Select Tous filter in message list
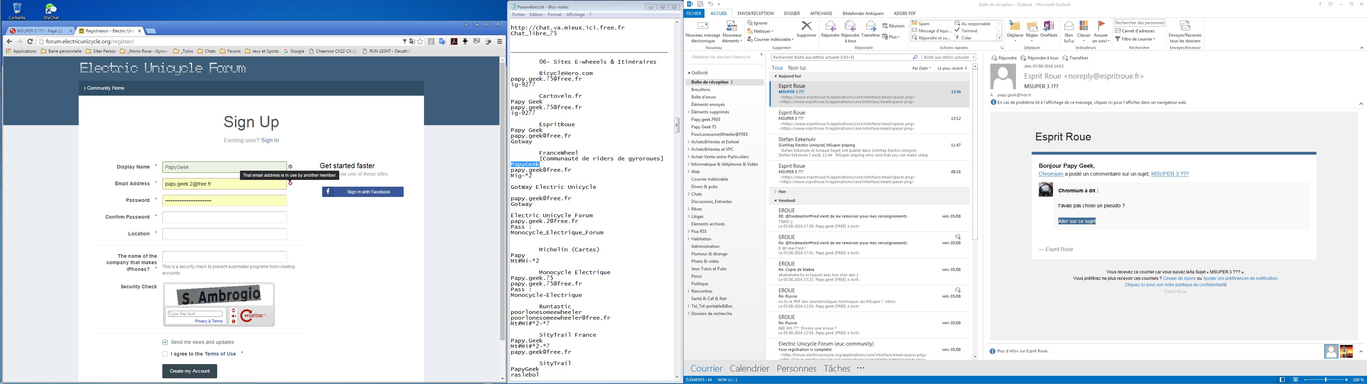The height and width of the screenshot is (384, 1367). click(x=777, y=68)
